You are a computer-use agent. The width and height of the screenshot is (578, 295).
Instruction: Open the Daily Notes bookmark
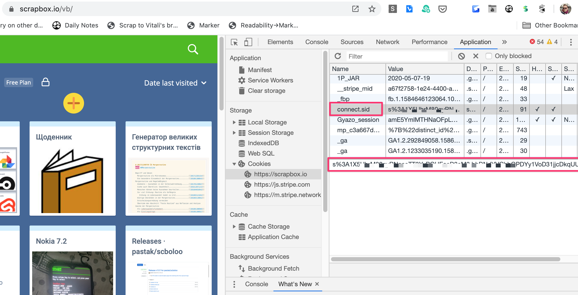pyautogui.click(x=75, y=25)
